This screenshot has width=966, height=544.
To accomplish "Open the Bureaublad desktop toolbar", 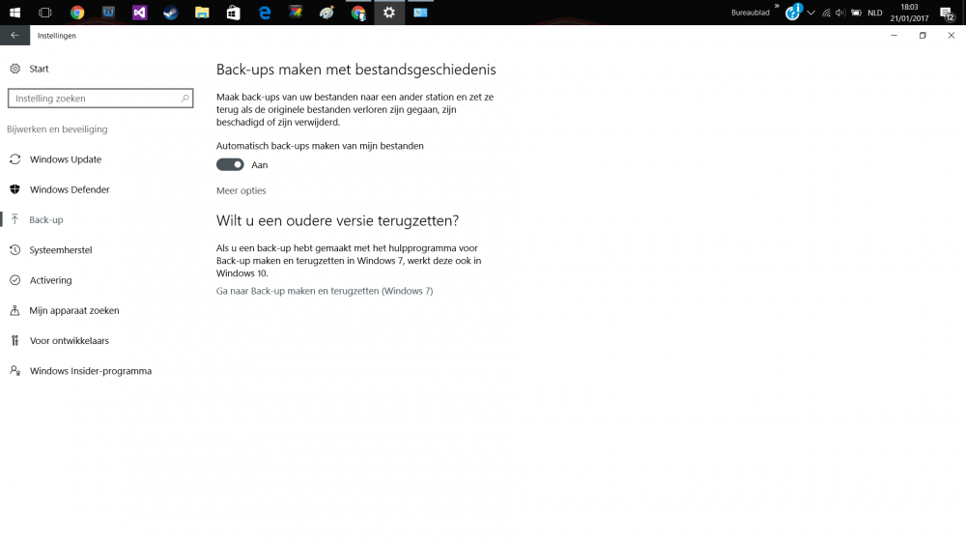I will 751,13.
